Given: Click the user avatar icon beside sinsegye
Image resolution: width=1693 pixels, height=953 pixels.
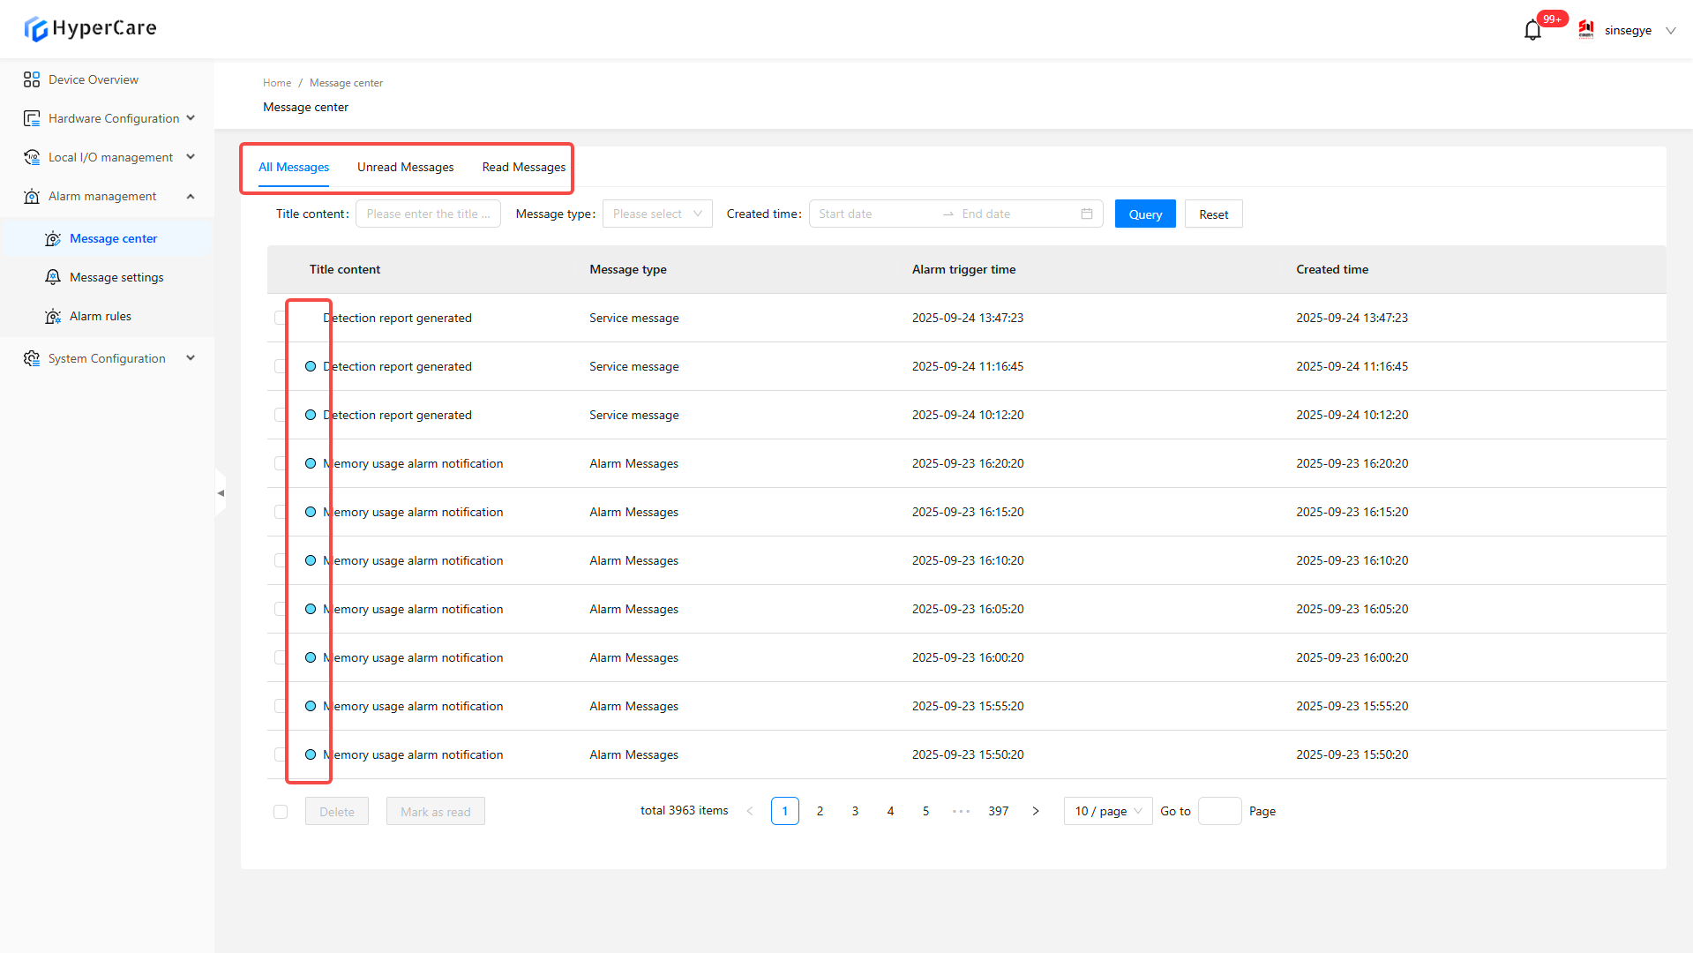Looking at the screenshot, I should (1585, 30).
